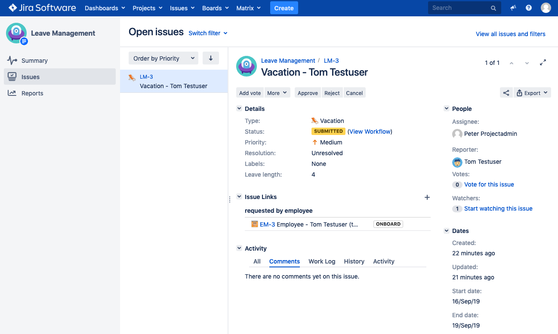
Task: Click Start watching this issue
Action: [498, 208]
